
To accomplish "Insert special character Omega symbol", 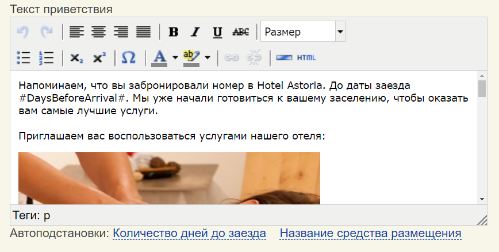I will (x=129, y=58).
